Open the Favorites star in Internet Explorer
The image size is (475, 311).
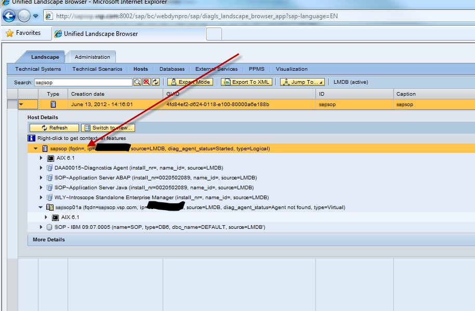(x=10, y=33)
